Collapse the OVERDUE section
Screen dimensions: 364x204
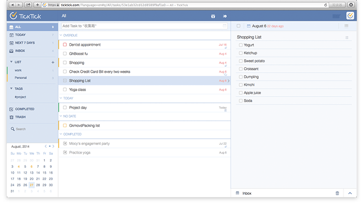[x=61, y=35]
